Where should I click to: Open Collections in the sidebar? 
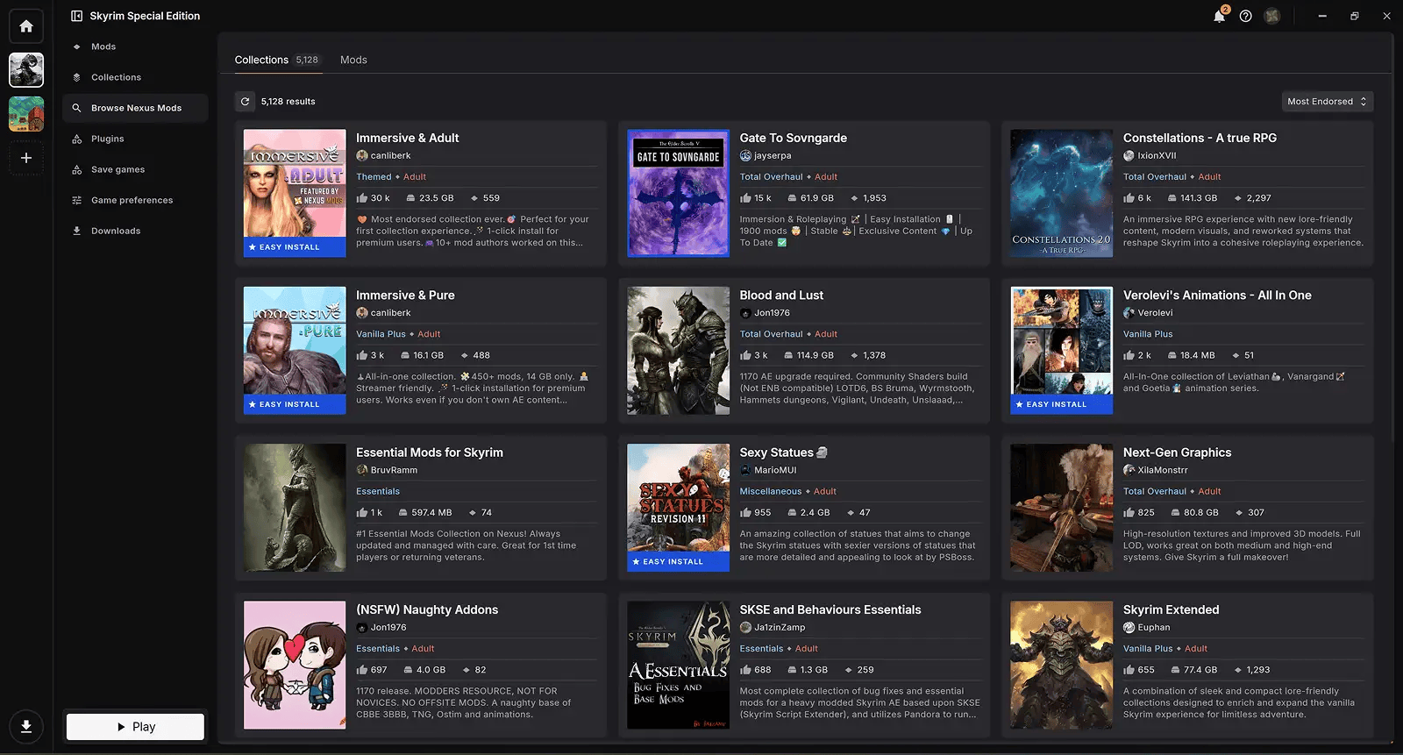[135, 77]
